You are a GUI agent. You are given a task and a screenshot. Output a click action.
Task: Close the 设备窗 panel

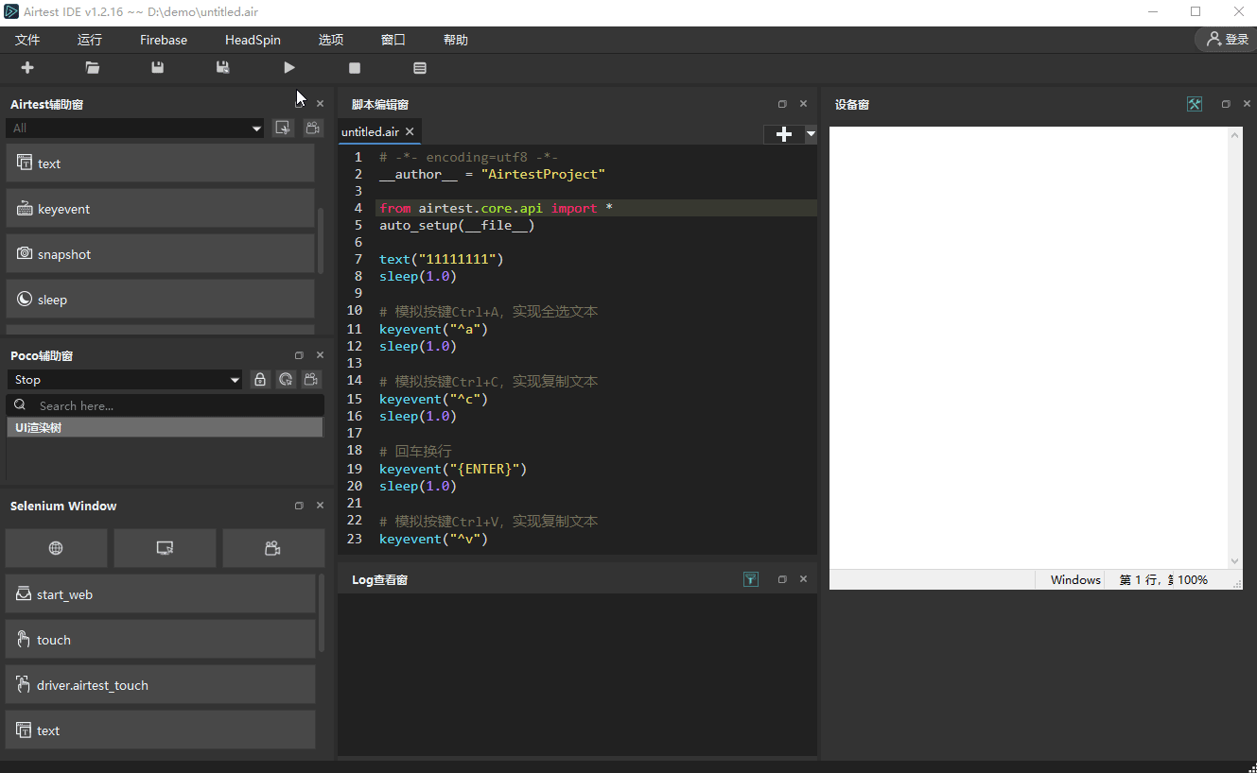click(1247, 104)
